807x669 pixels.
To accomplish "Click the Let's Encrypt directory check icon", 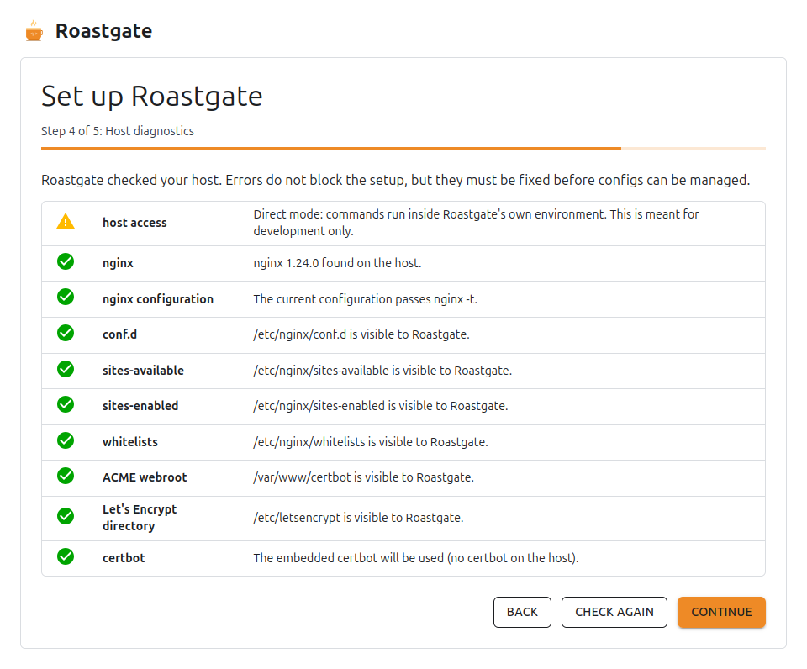I will [66, 516].
